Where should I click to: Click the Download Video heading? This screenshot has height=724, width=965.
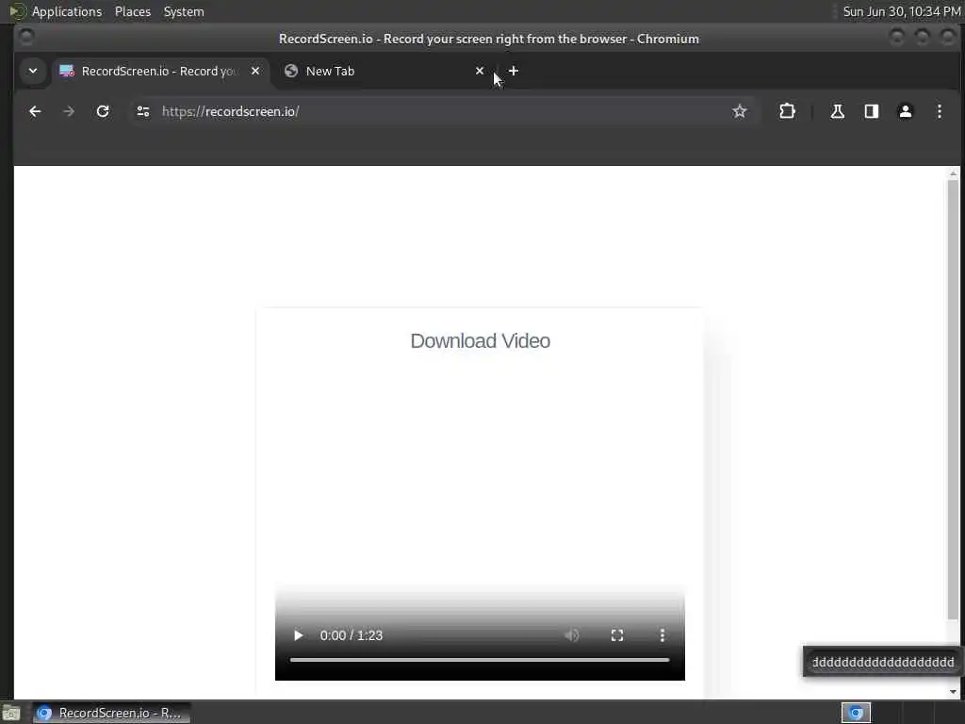pyautogui.click(x=480, y=341)
